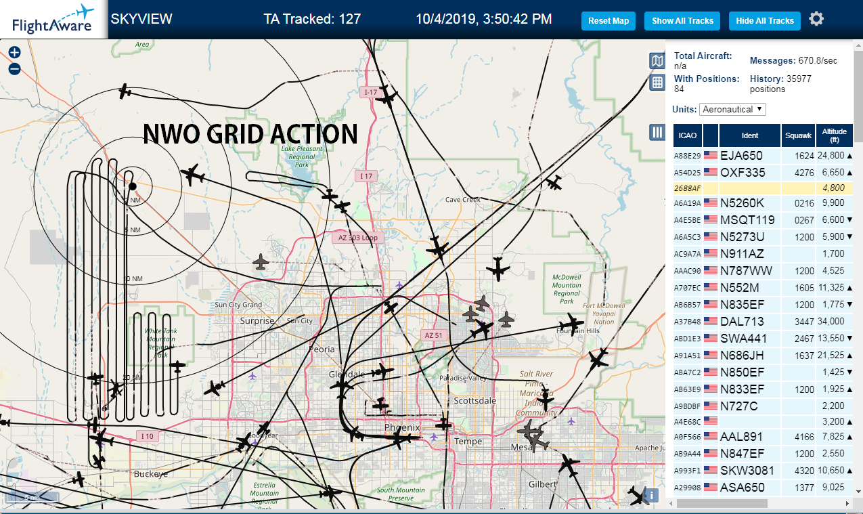Select the aircraft just above Tempe
Screen dimensions: 863x514
point(443,424)
